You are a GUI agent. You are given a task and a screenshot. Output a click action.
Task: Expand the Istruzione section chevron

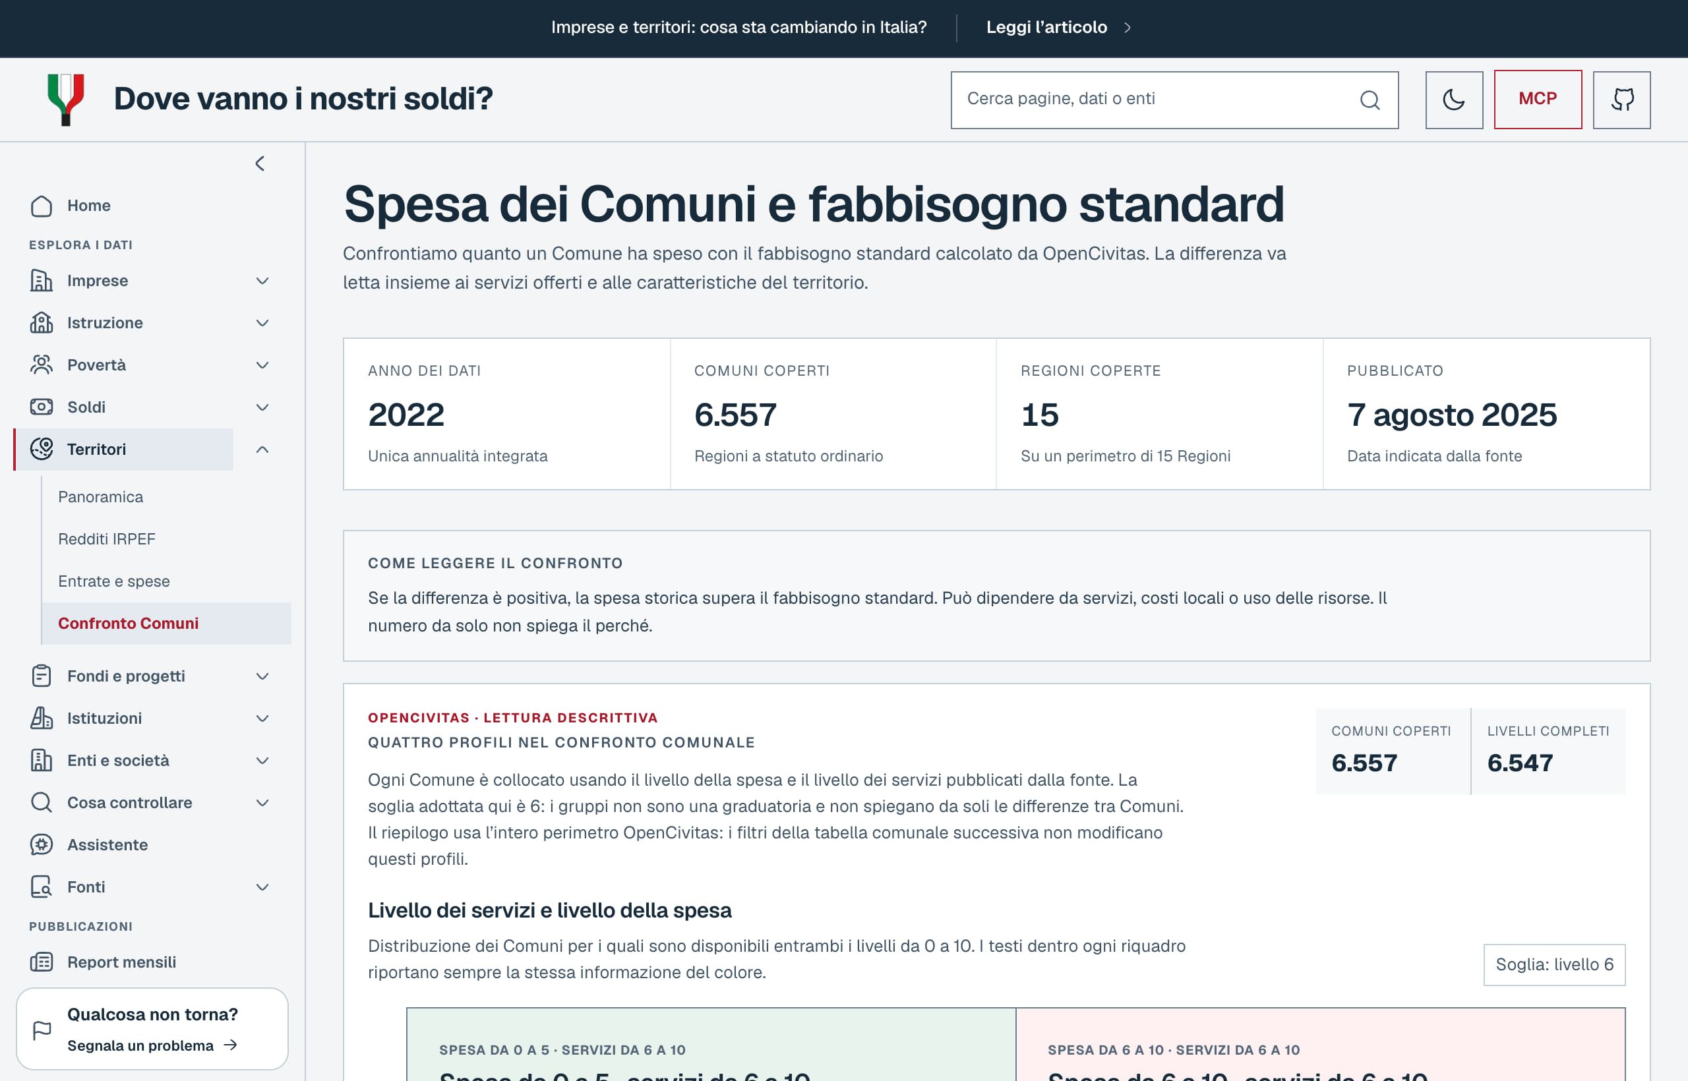pos(262,323)
